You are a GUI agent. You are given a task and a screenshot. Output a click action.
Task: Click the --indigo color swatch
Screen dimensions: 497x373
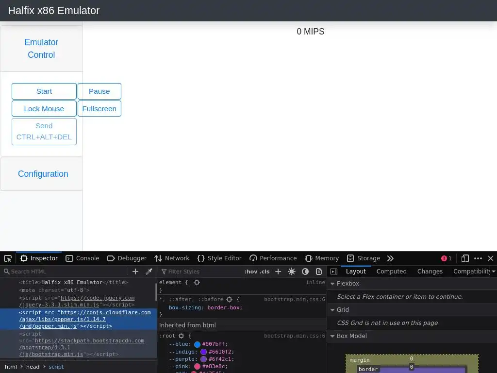tap(203, 352)
